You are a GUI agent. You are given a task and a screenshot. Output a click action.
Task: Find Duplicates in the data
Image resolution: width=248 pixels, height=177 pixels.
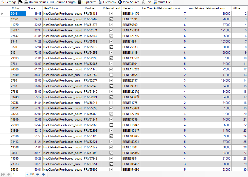point(87,2)
